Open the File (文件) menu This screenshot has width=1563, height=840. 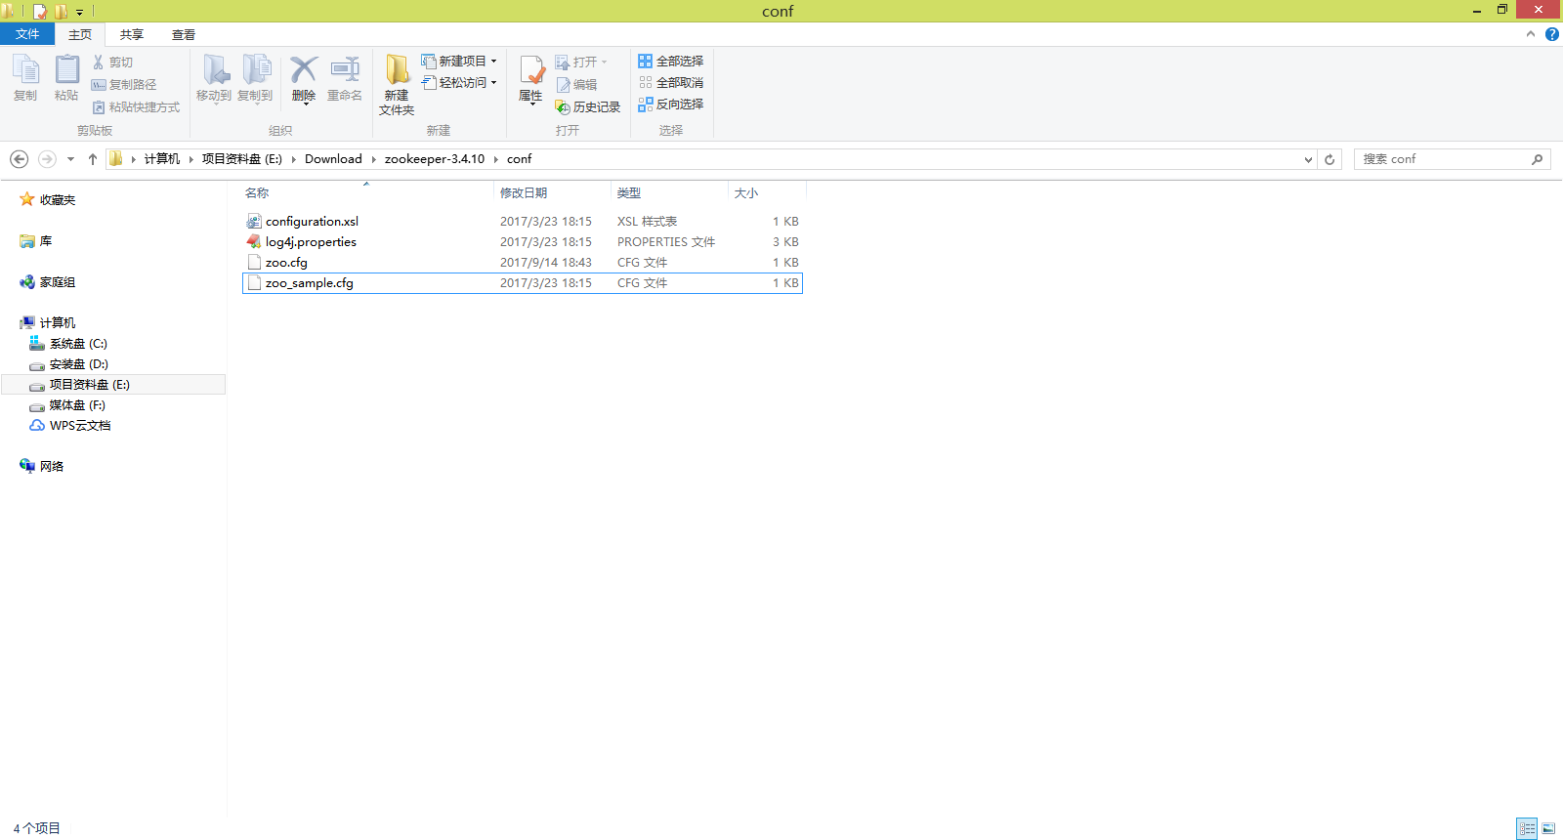click(27, 34)
